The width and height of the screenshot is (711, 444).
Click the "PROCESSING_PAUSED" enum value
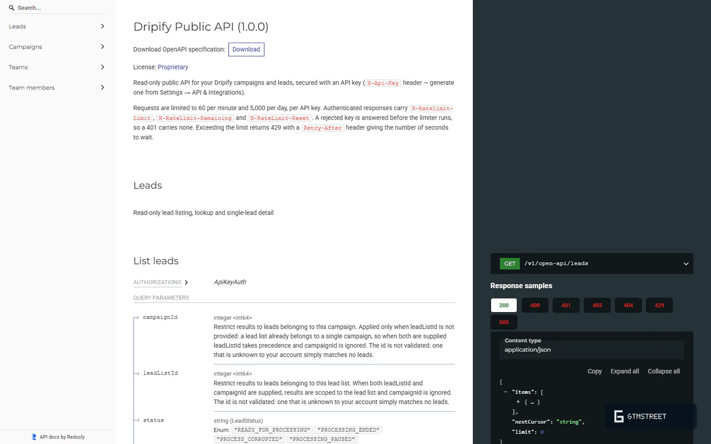(322, 439)
